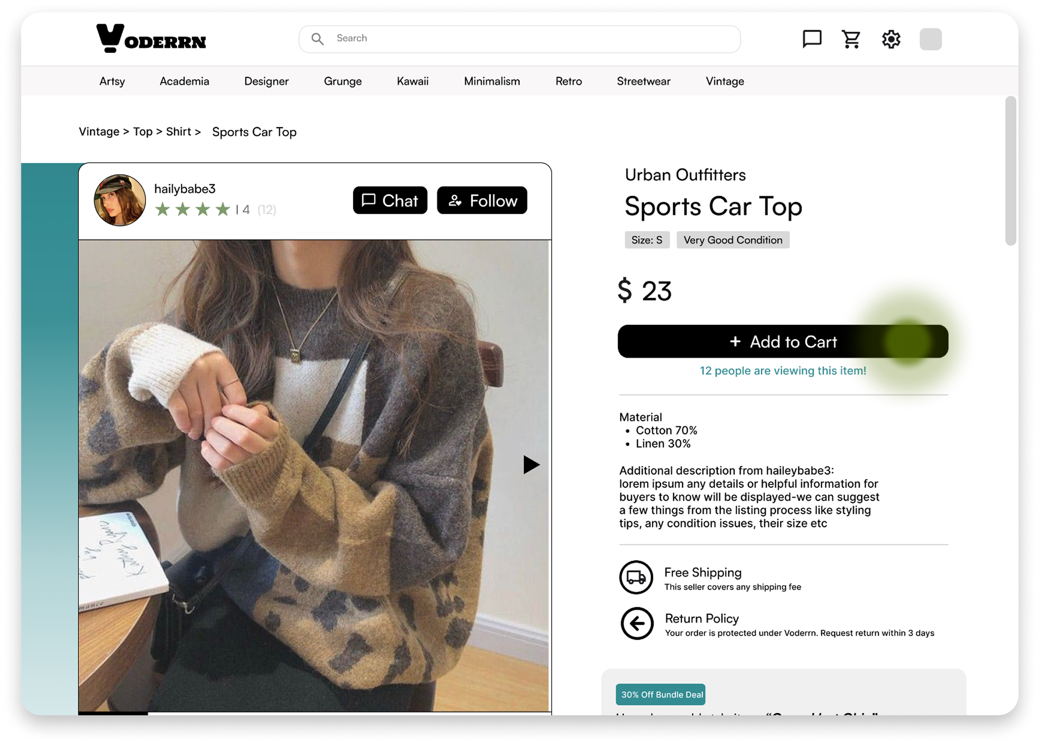The width and height of the screenshot is (1039, 744).
Task: Select the Streetwear category
Action: click(643, 81)
